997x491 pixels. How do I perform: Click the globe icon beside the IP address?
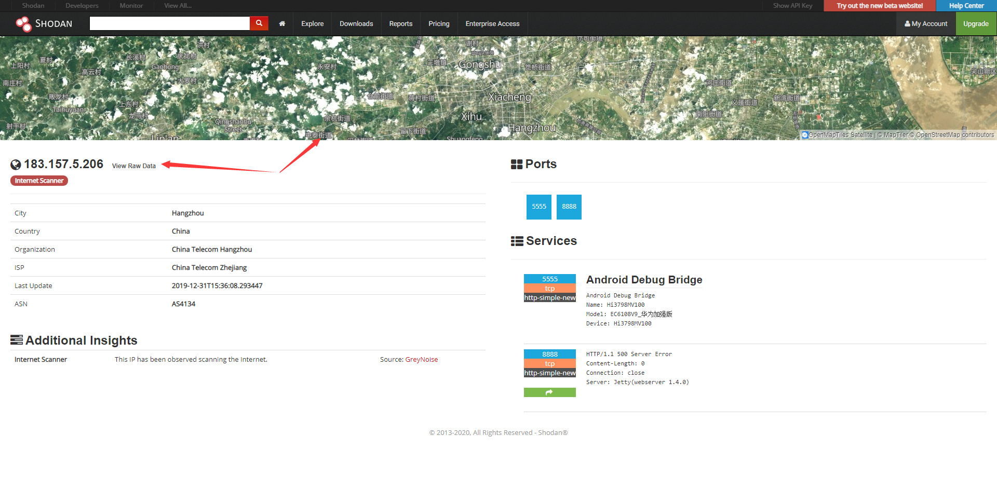16,165
